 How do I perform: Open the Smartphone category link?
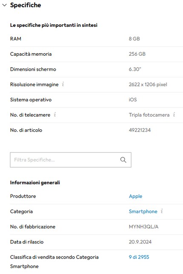pyautogui.click(x=143, y=211)
